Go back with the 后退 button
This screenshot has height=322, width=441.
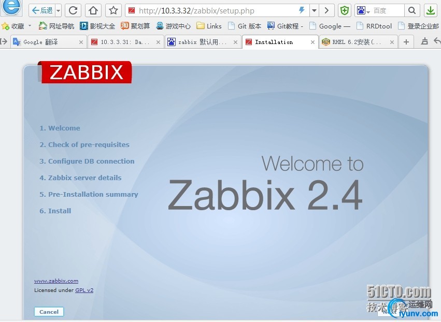(x=42, y=11)
